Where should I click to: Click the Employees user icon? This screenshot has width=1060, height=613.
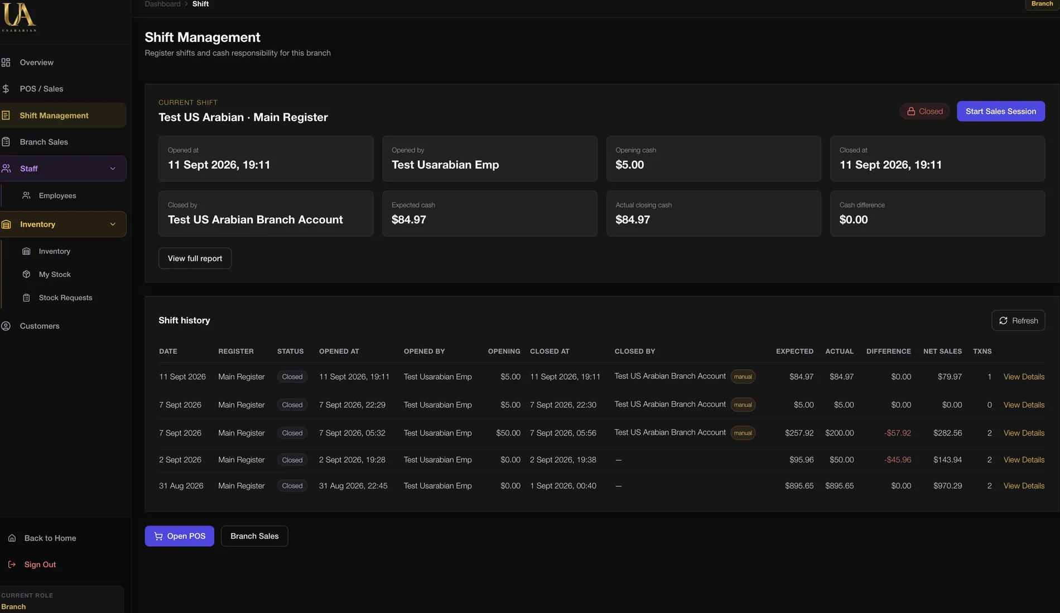26,195
